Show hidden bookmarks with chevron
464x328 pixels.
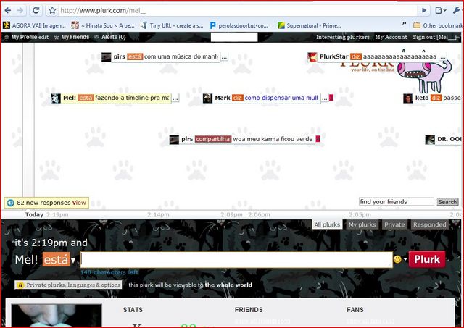click(404, 24)
